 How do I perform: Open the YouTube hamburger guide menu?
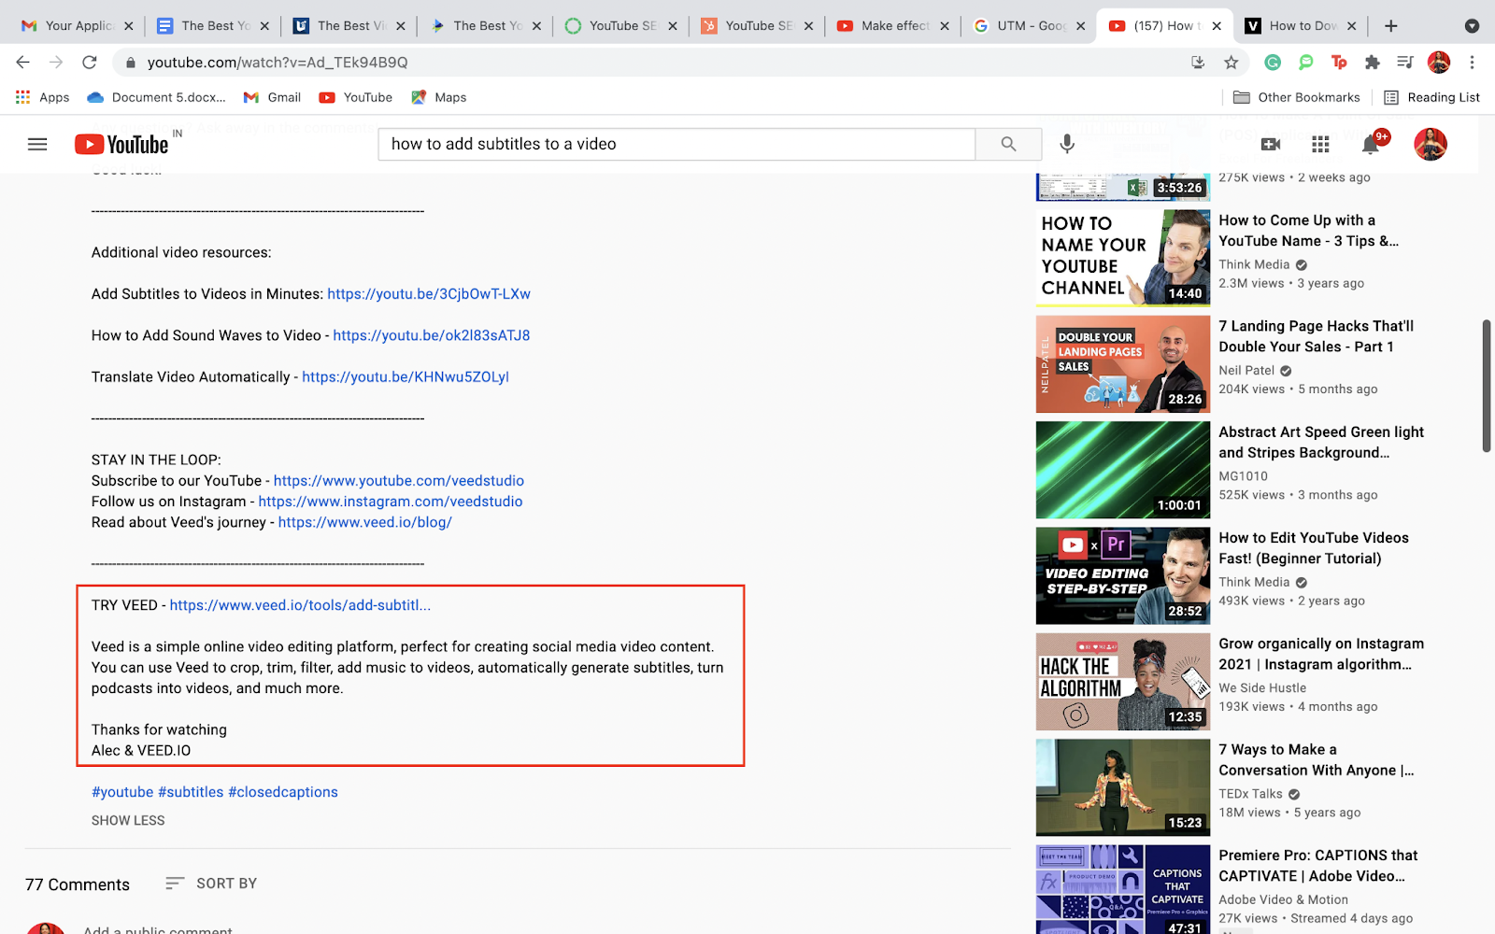point(37,144)
